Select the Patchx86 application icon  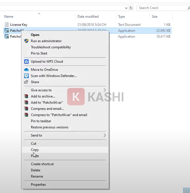click(x=7, y=36)
